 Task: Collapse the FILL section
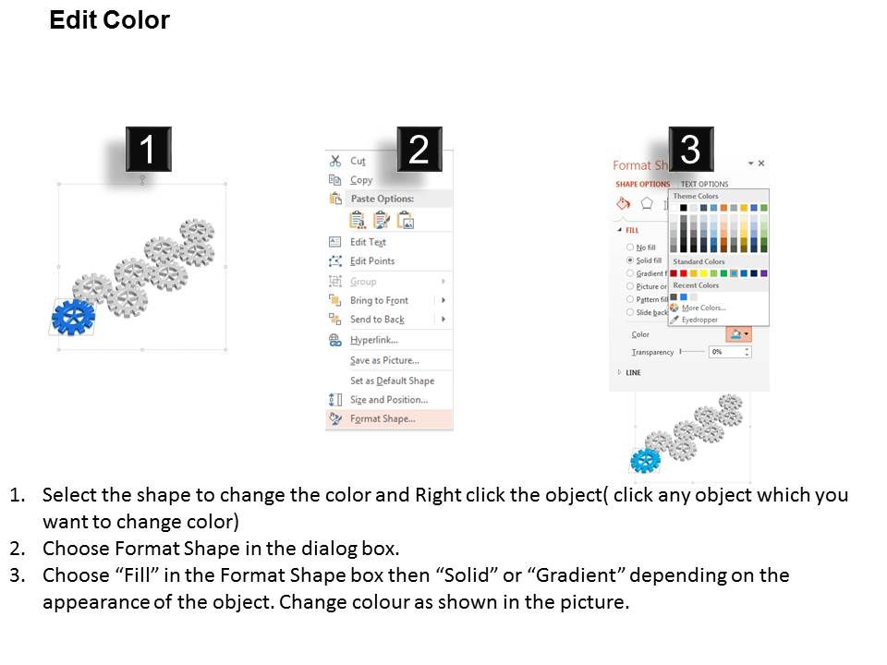622,229
